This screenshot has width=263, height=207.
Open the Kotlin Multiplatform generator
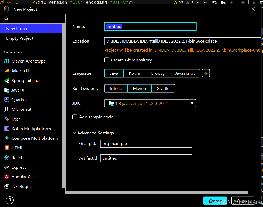tap(31, 129)
